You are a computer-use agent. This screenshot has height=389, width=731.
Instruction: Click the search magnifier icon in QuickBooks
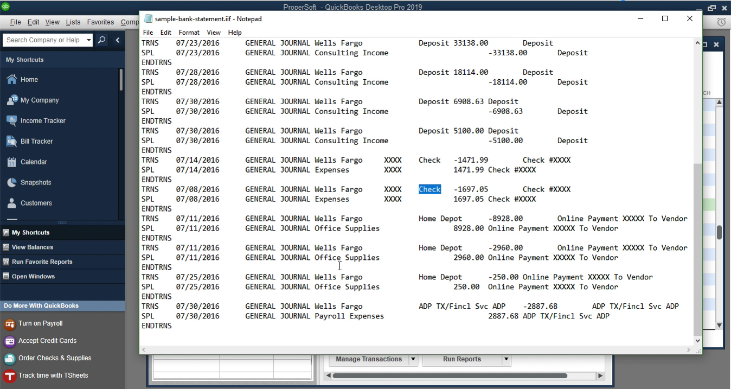[x=101, y=40]
